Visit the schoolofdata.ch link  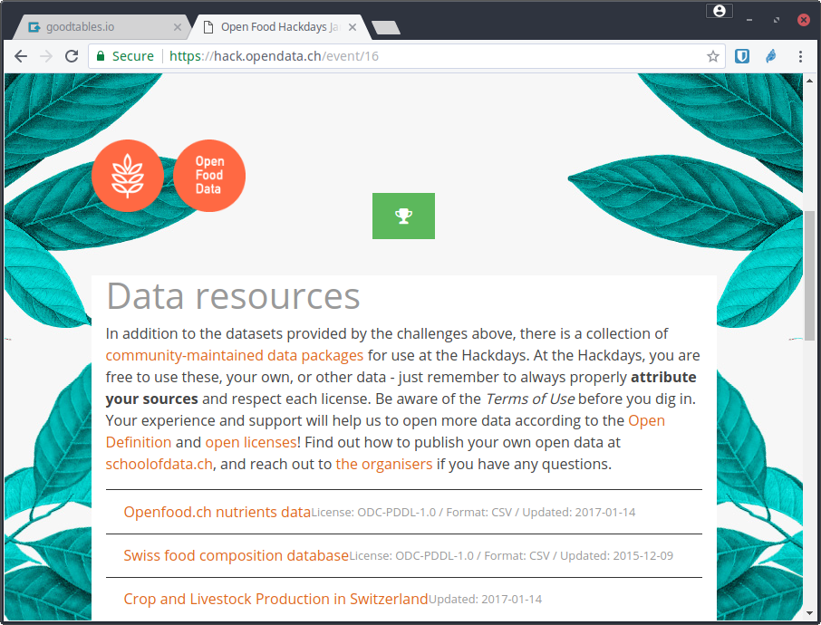pyautogui.click(x=159, y=465)
